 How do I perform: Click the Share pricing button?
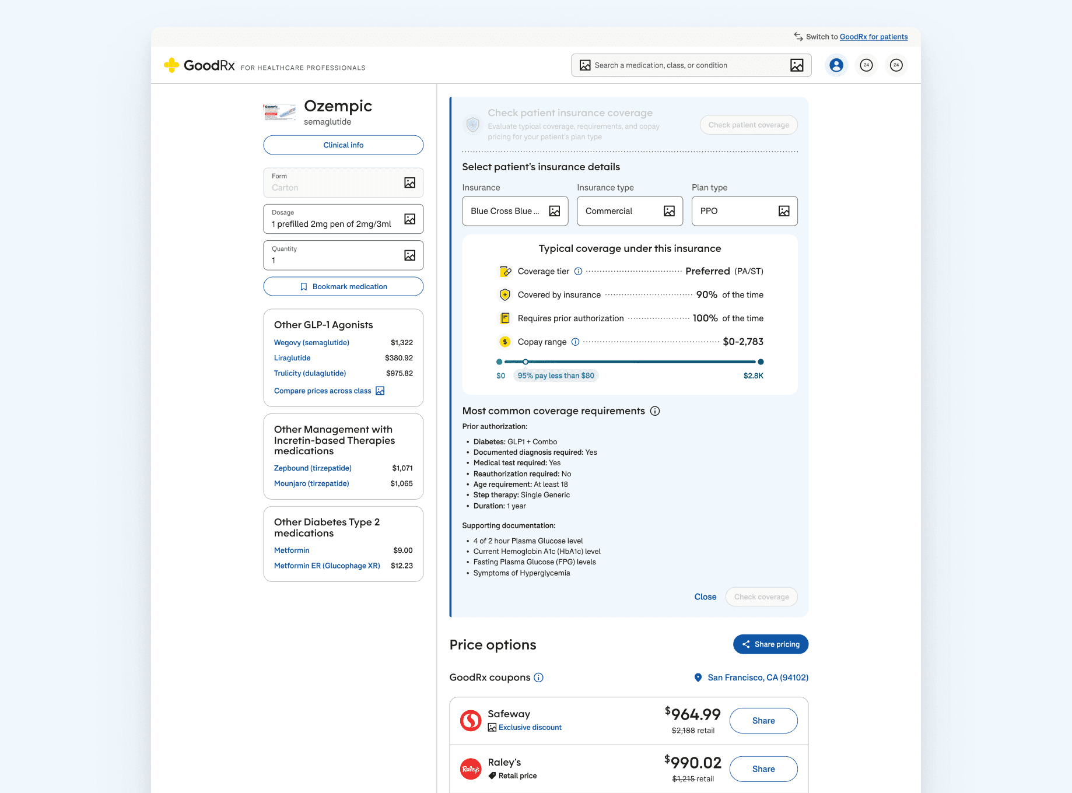pyautogui.click(x=771, y=644)
